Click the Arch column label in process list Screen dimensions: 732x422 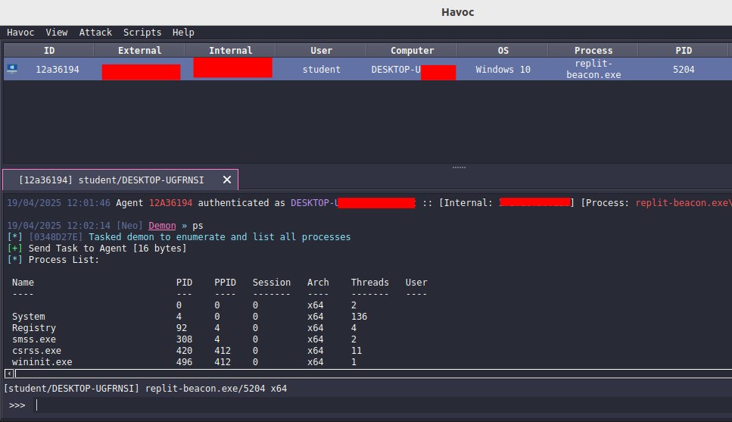(x=318, y=283)
